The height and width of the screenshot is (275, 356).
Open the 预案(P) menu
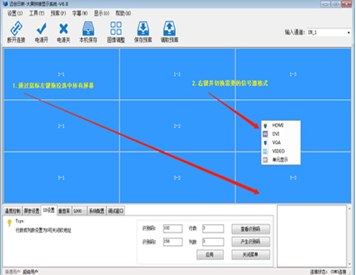click(58, 13)
